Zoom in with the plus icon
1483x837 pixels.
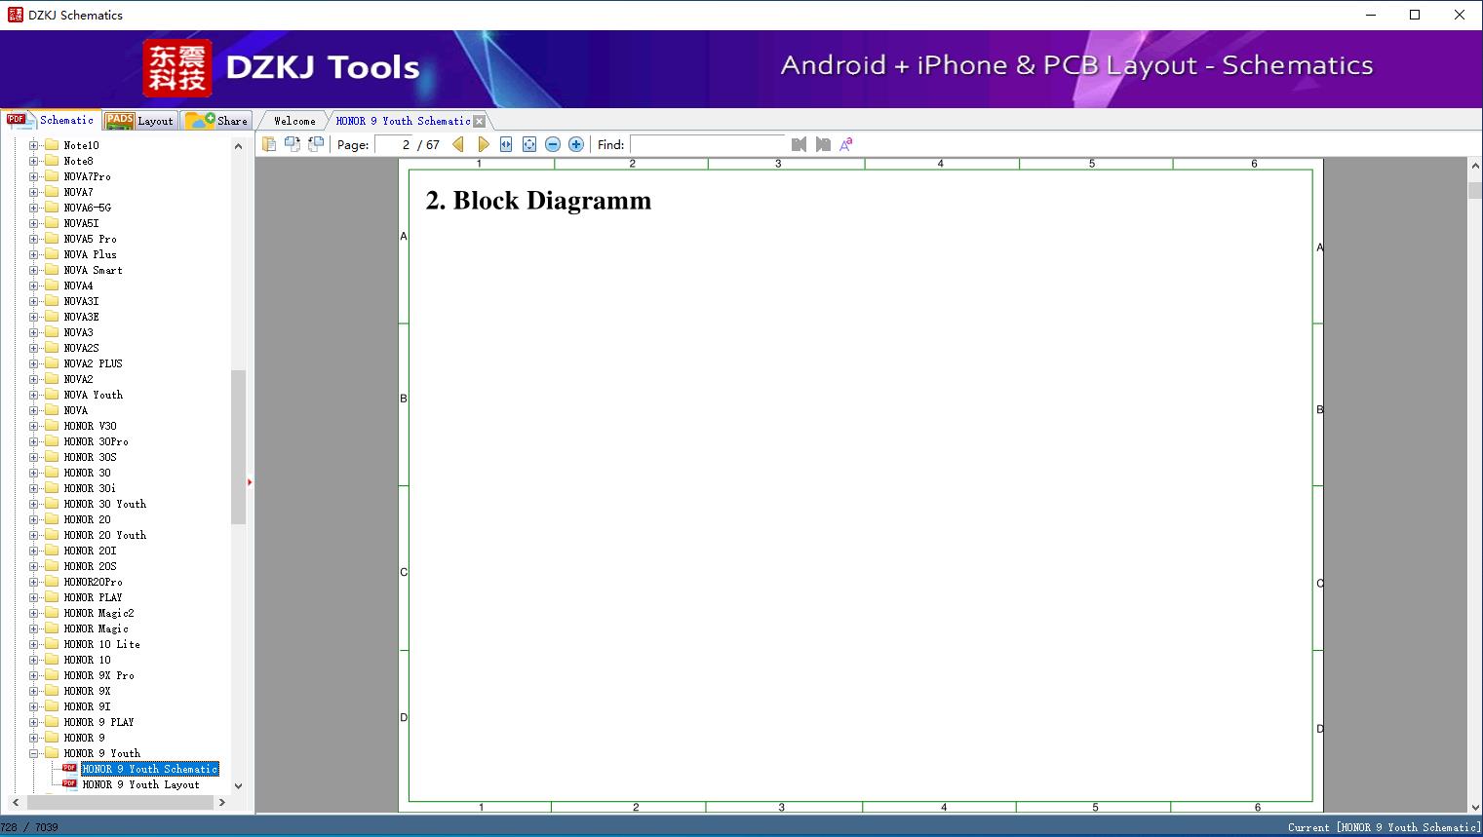tap(576, 144)
